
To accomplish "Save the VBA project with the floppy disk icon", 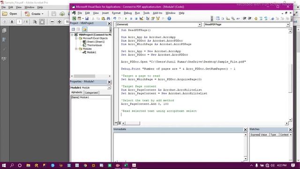I will coord(87,19).
